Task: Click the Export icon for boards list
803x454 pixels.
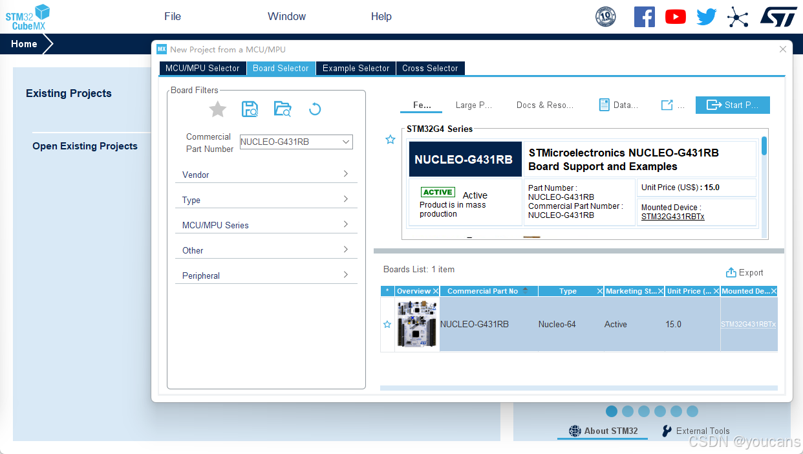Action: 731,272
